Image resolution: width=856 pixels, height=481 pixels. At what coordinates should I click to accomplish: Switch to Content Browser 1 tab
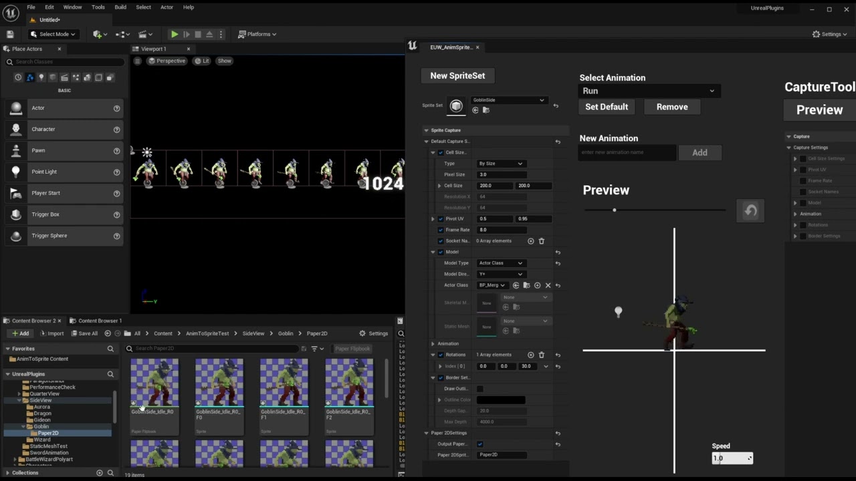pyautogui.click(x=99, y=321)
